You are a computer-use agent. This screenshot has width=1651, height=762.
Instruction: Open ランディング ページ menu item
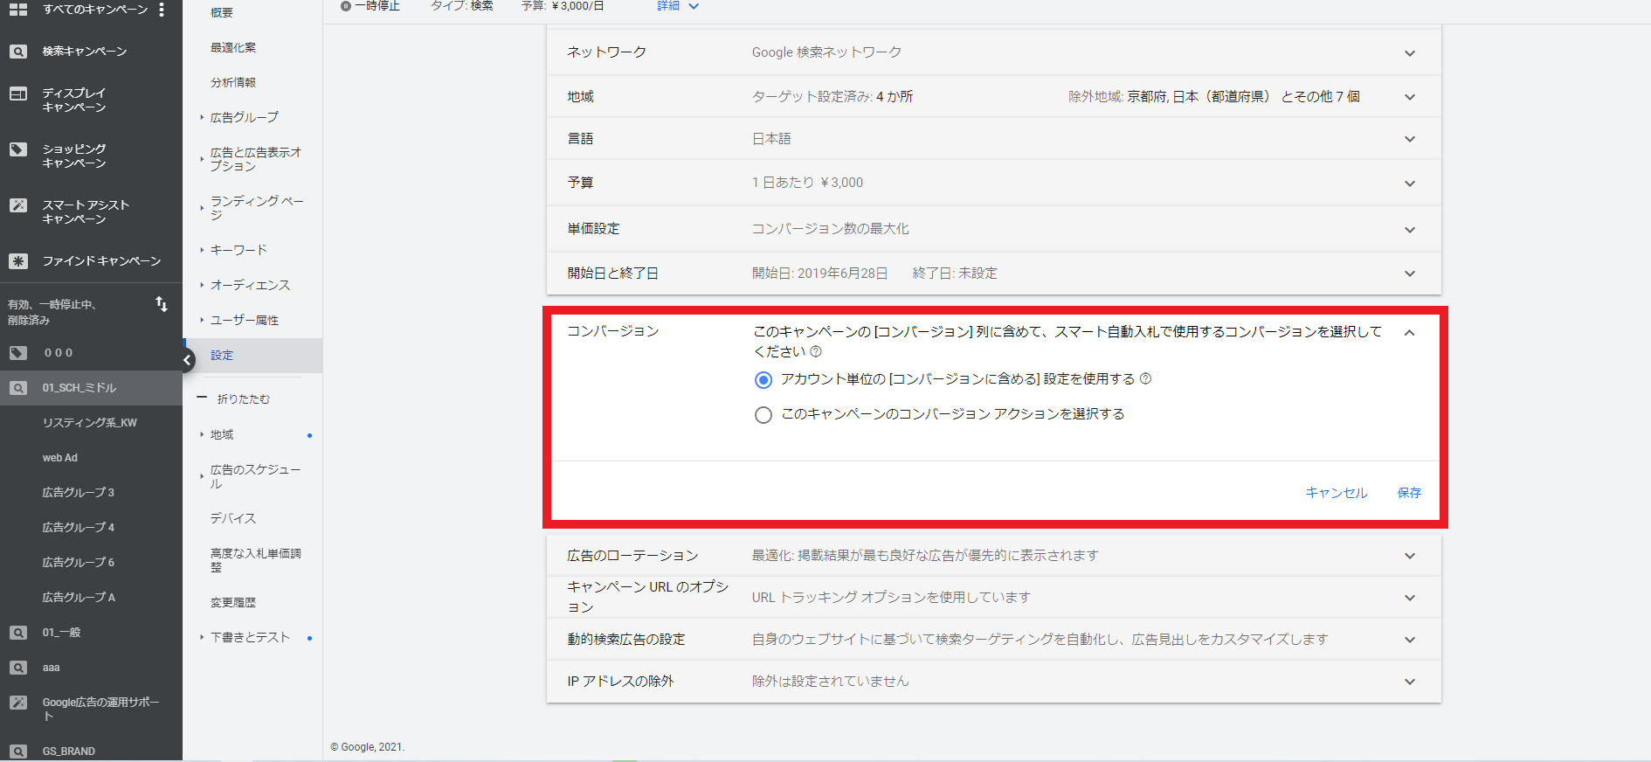pos(257,208)
